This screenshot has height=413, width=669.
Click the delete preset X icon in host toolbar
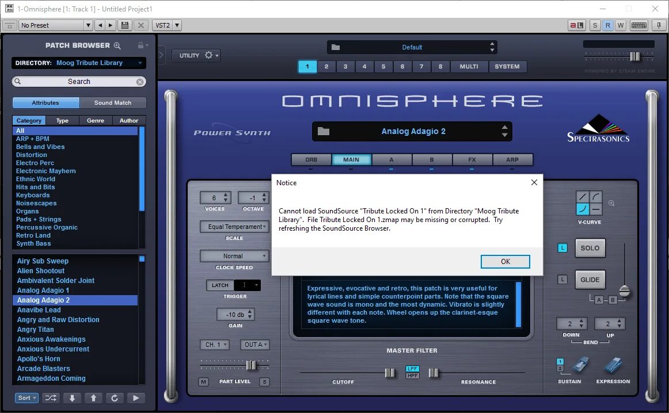click(141, 25)
